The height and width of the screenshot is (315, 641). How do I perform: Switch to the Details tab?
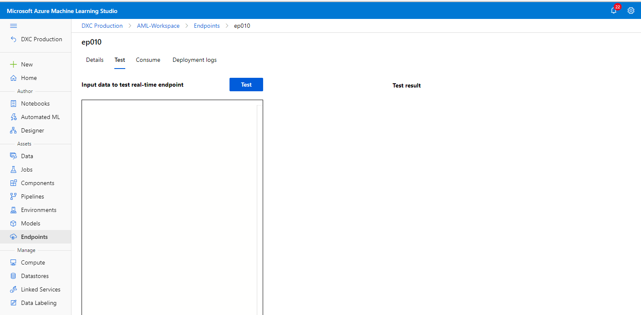click(95, 60)
